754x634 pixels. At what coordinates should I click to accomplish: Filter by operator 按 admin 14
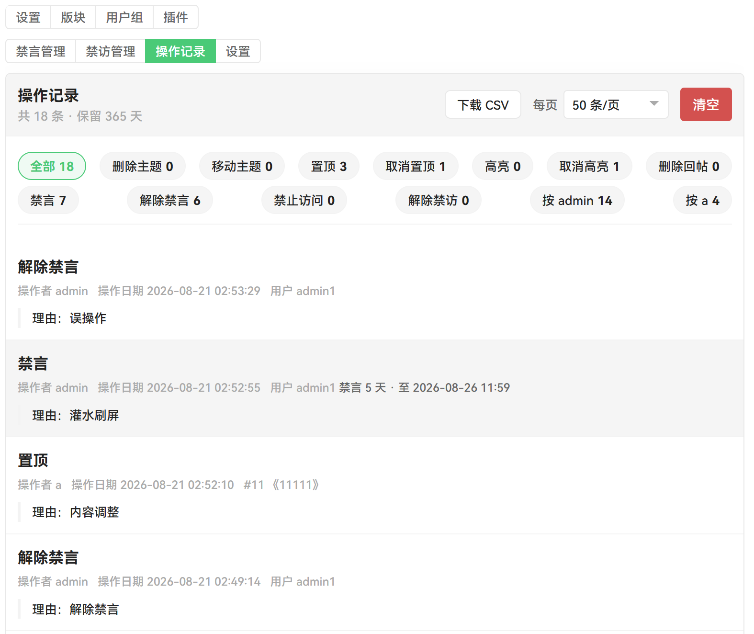coord(577,200)
